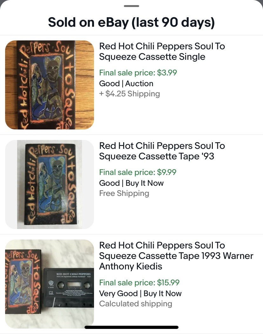Open the thumbnail showing cassette beside its case

[x=50, y=284]
